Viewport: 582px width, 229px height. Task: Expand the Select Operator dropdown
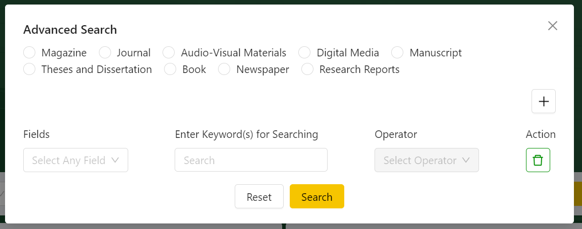427,160
